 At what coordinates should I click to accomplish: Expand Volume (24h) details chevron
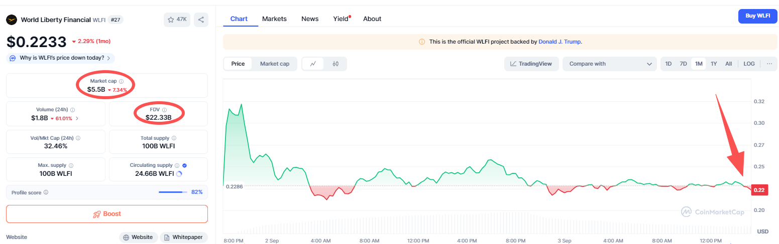click(77, 118)
